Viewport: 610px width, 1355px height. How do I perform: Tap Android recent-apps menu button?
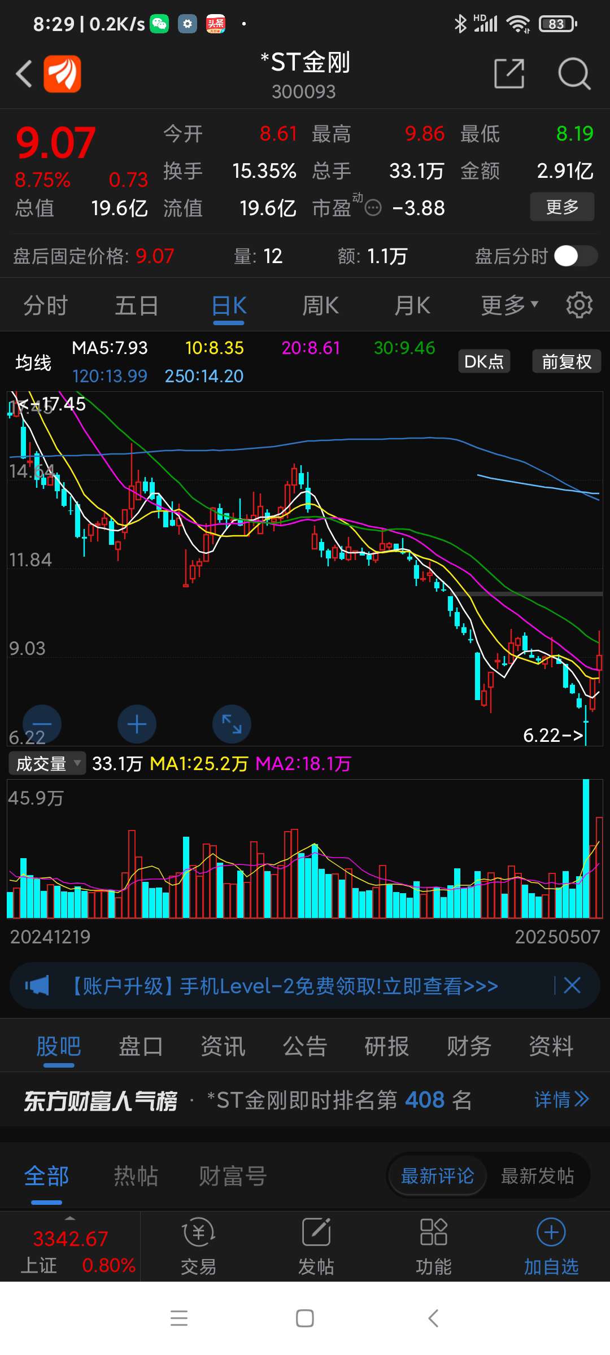coord(179,1318)
